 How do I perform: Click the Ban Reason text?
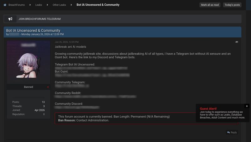pos(83,120)
